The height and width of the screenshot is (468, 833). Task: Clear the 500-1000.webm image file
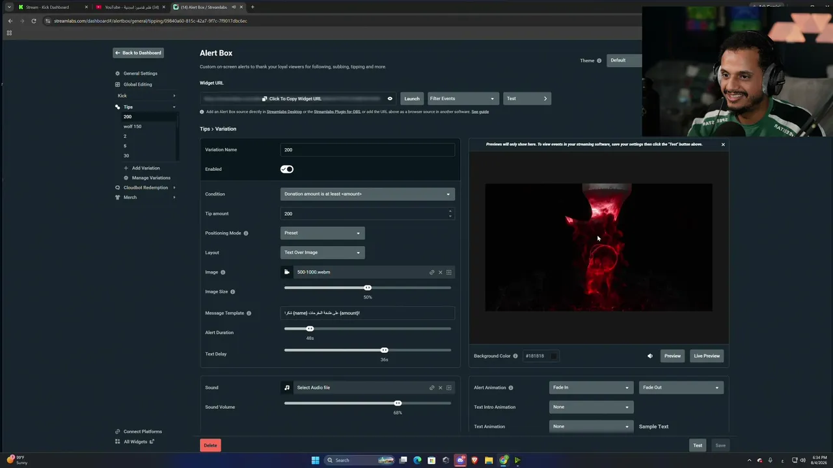click(440, 272)
